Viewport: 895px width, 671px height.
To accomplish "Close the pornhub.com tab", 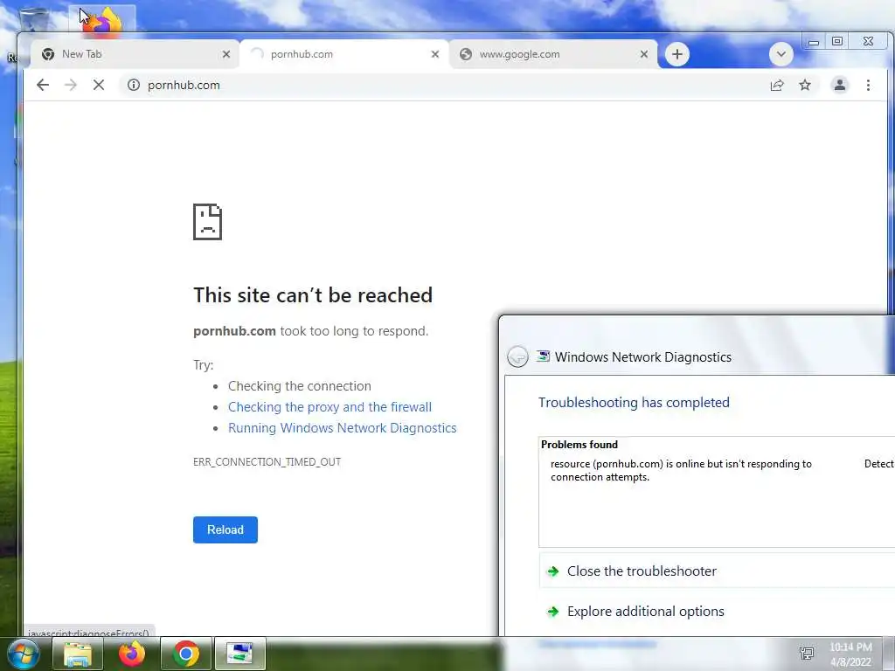I will [x=435, y=54].
